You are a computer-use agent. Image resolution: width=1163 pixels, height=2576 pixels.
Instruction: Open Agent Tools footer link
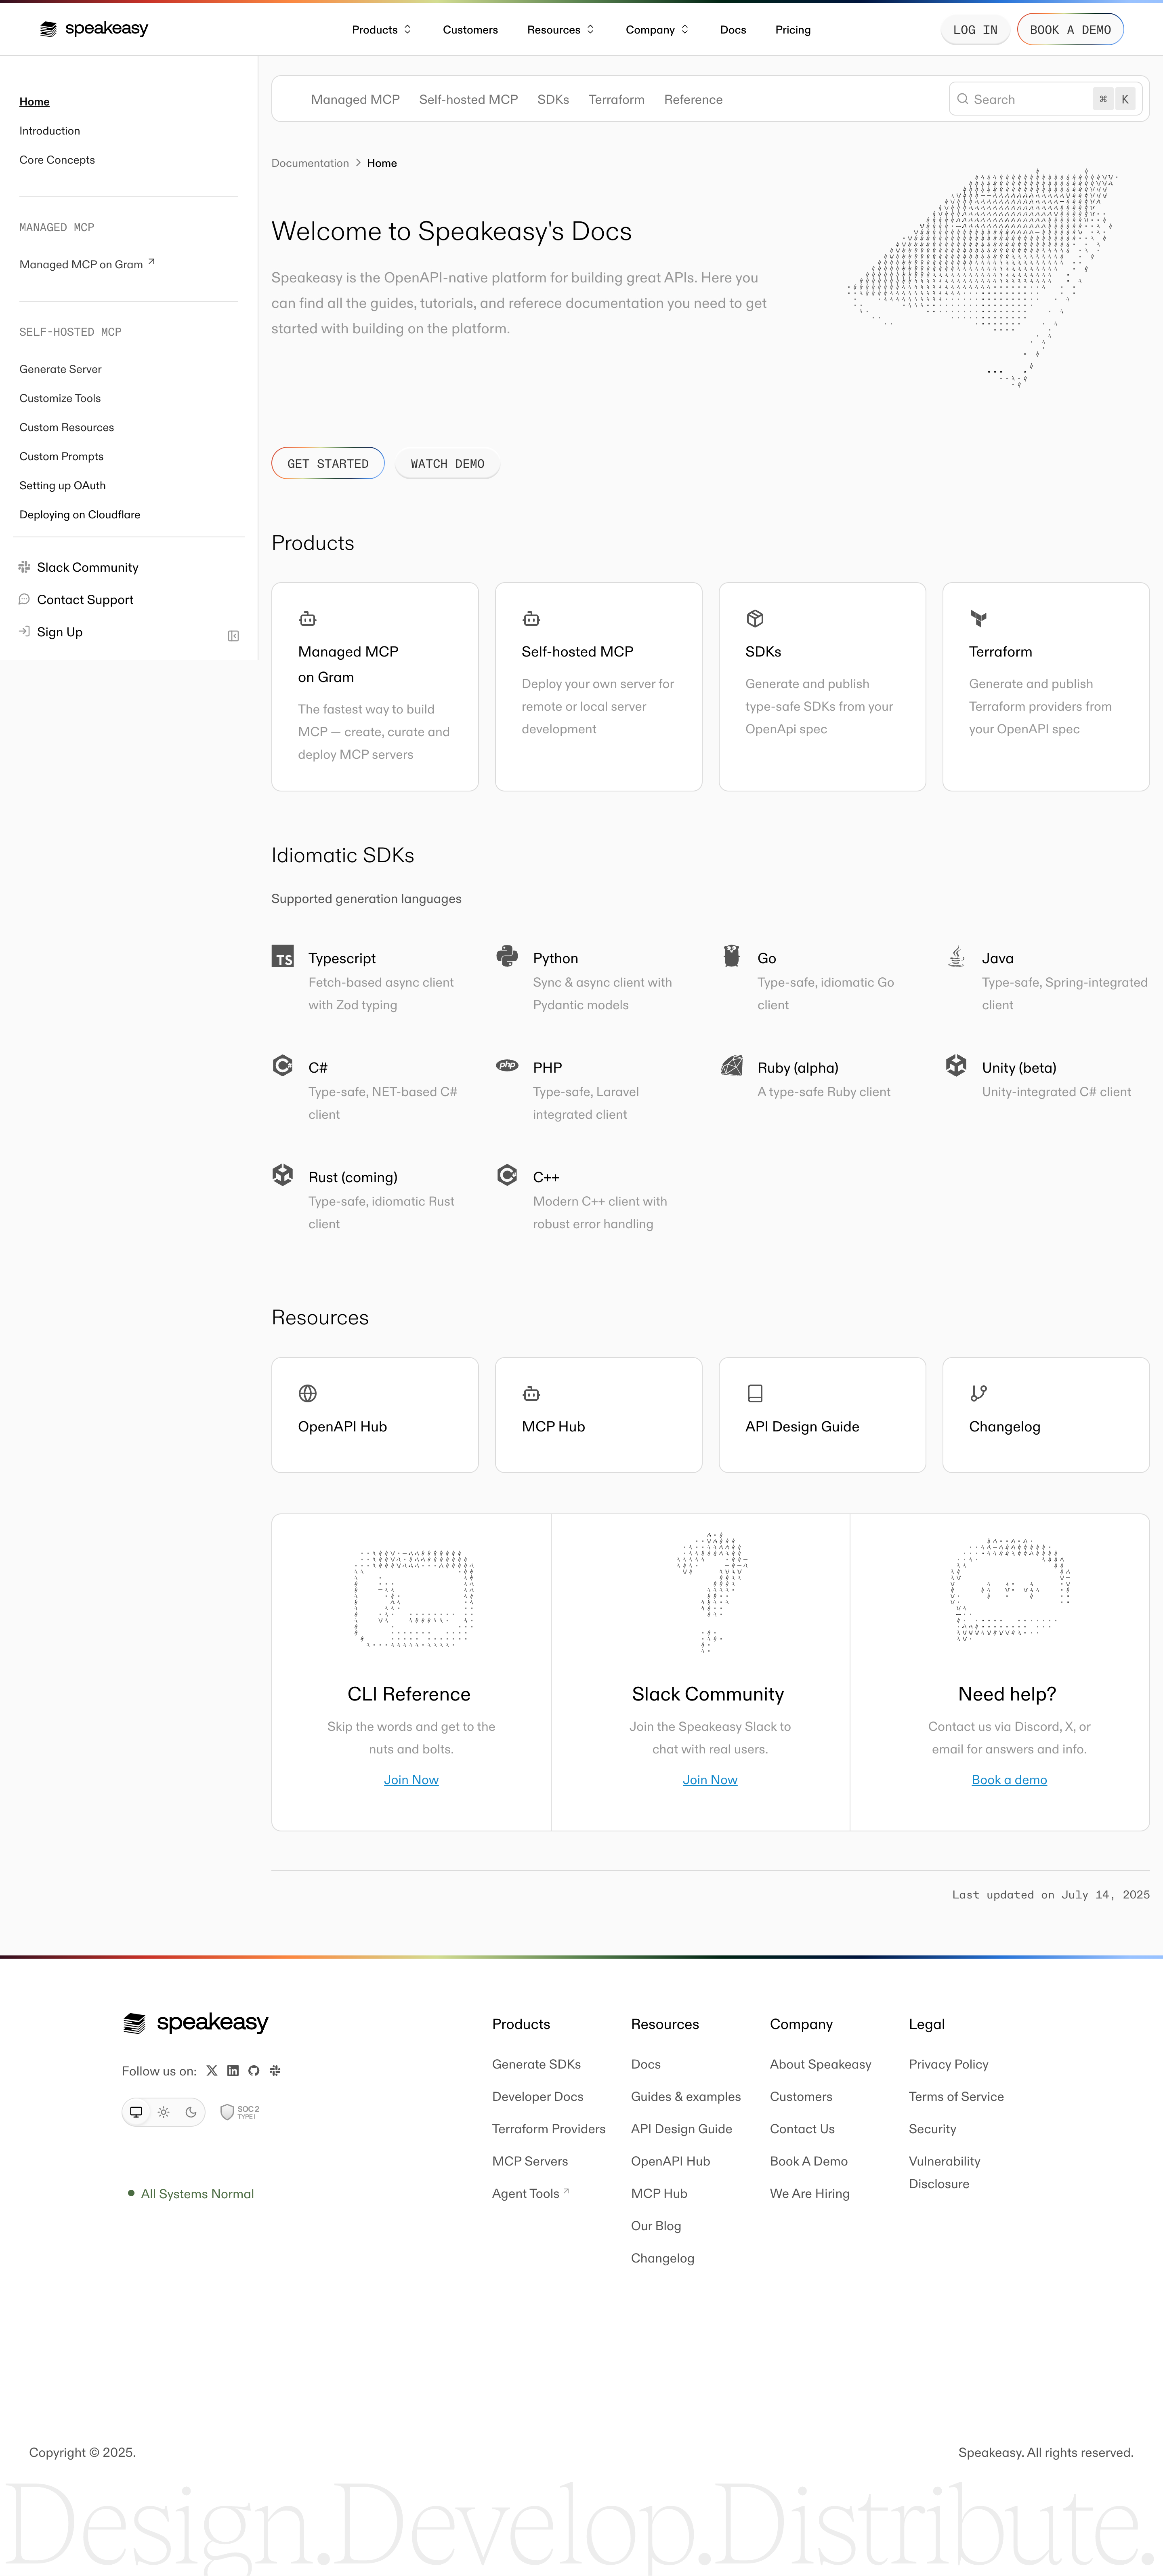pos(531,2194)
